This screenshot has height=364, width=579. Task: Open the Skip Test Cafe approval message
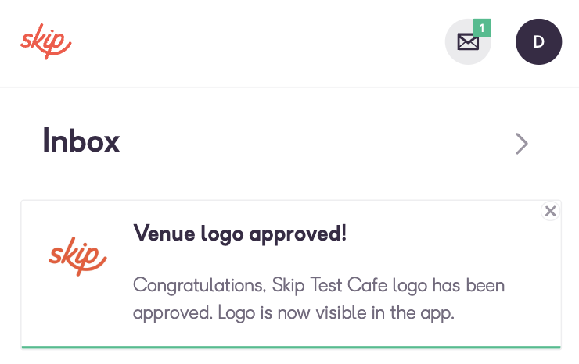click(291, 274)
